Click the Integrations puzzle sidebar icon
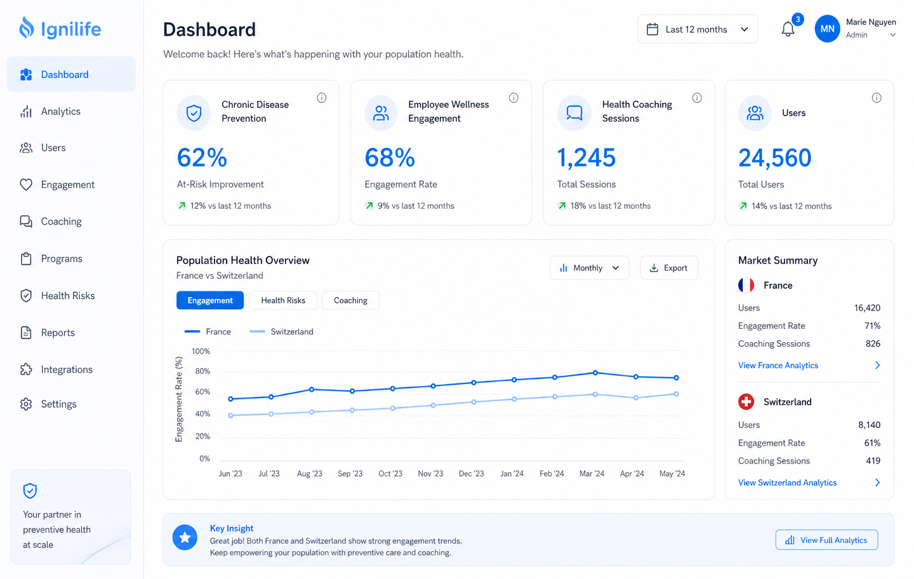Image resolution: width=914 pixels, height=579 pixels. [26, 369]
